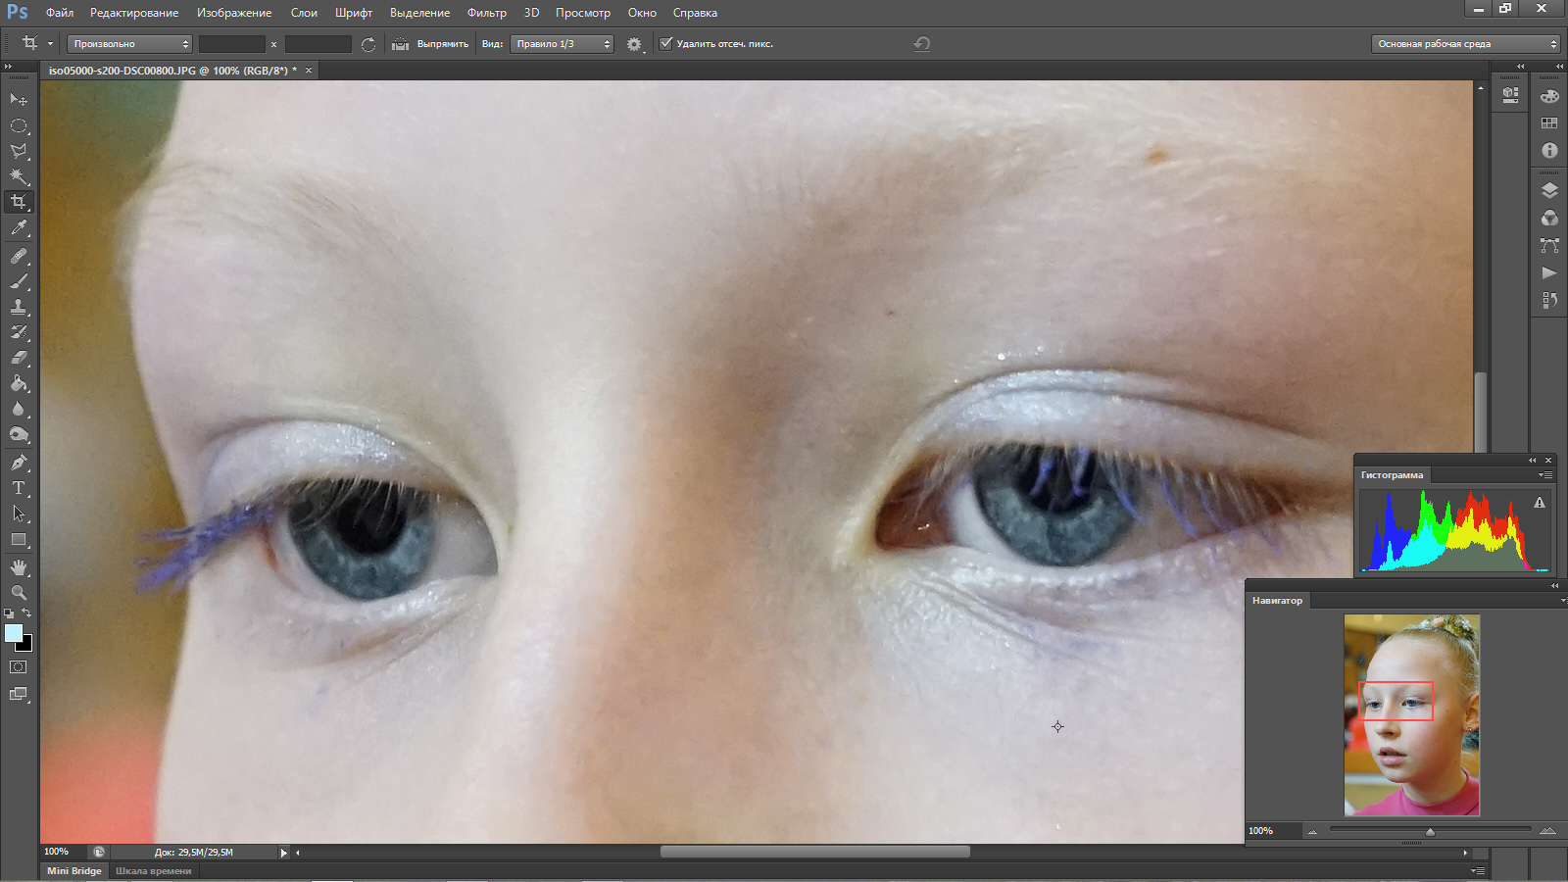Pick the Clone Stamp tool
Viewport: 1568px width, 882px height.
tap(19, 307)
